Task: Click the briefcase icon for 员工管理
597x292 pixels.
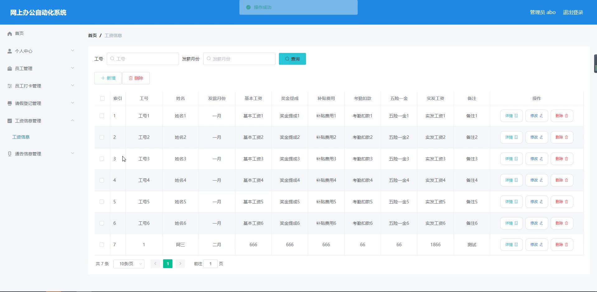Action: (10, 68)
